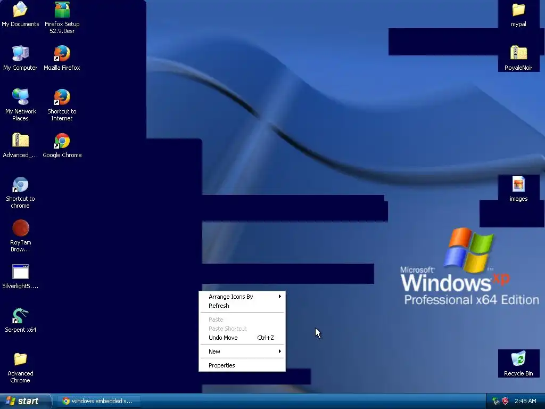This screenshot has width=545, height=409.
Task: Click the greyed-out Paste Shortcut entry
Action: pyautogui.click(x=242, y=328)
